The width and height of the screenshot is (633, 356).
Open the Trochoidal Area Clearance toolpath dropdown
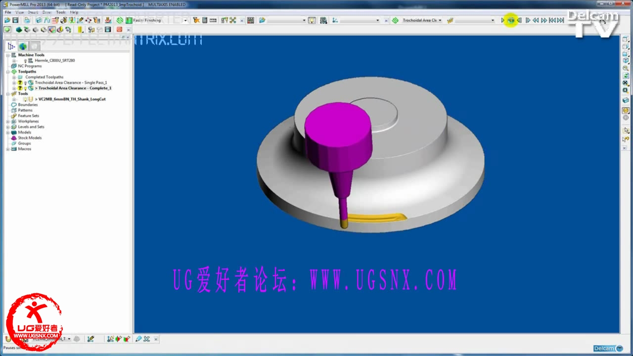(440, 20)
